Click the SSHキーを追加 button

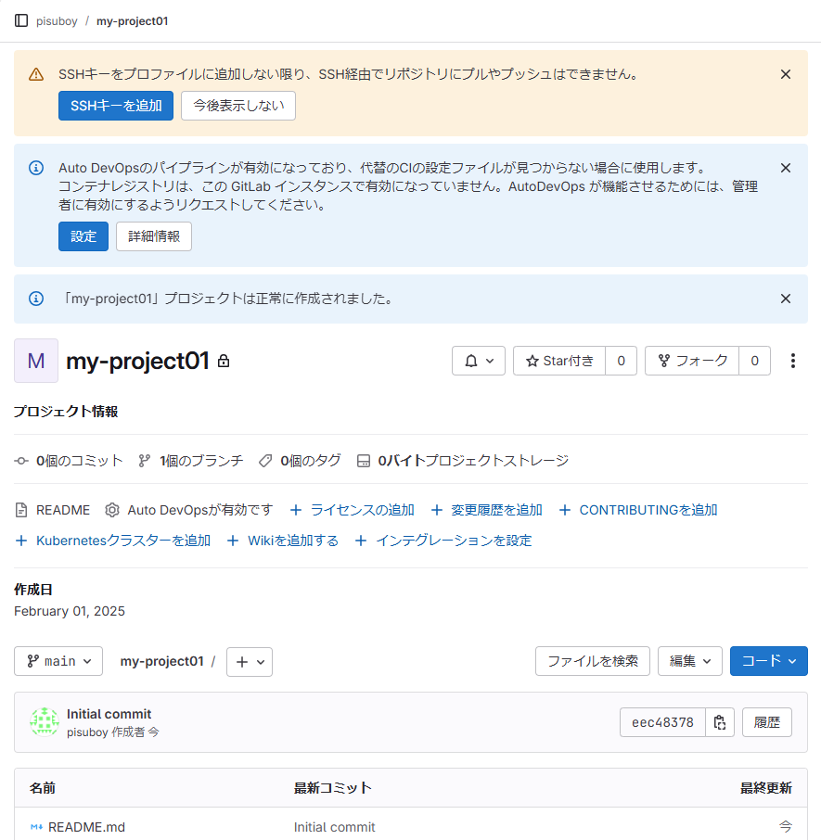pos(116,106)
